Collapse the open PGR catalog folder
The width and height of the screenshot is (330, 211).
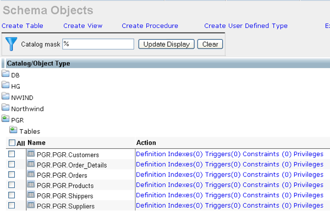coord(5,119)
